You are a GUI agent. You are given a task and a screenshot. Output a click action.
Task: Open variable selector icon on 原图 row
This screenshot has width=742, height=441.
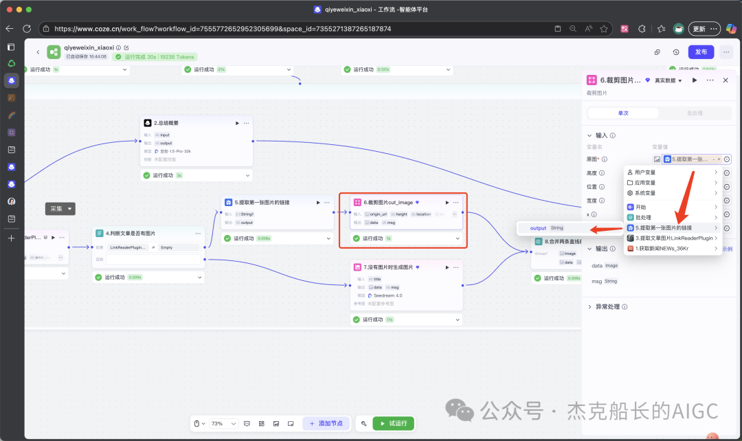pos(727,159)
